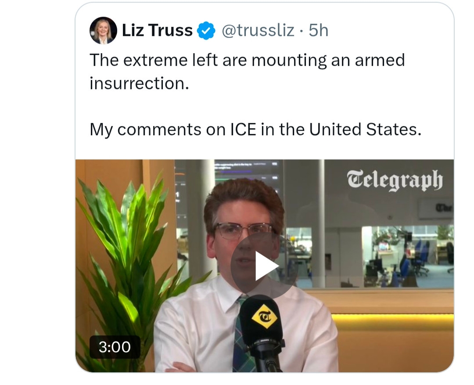Click the Liz Truss display name
Screen dimensions: 474x385
(157, 31)
